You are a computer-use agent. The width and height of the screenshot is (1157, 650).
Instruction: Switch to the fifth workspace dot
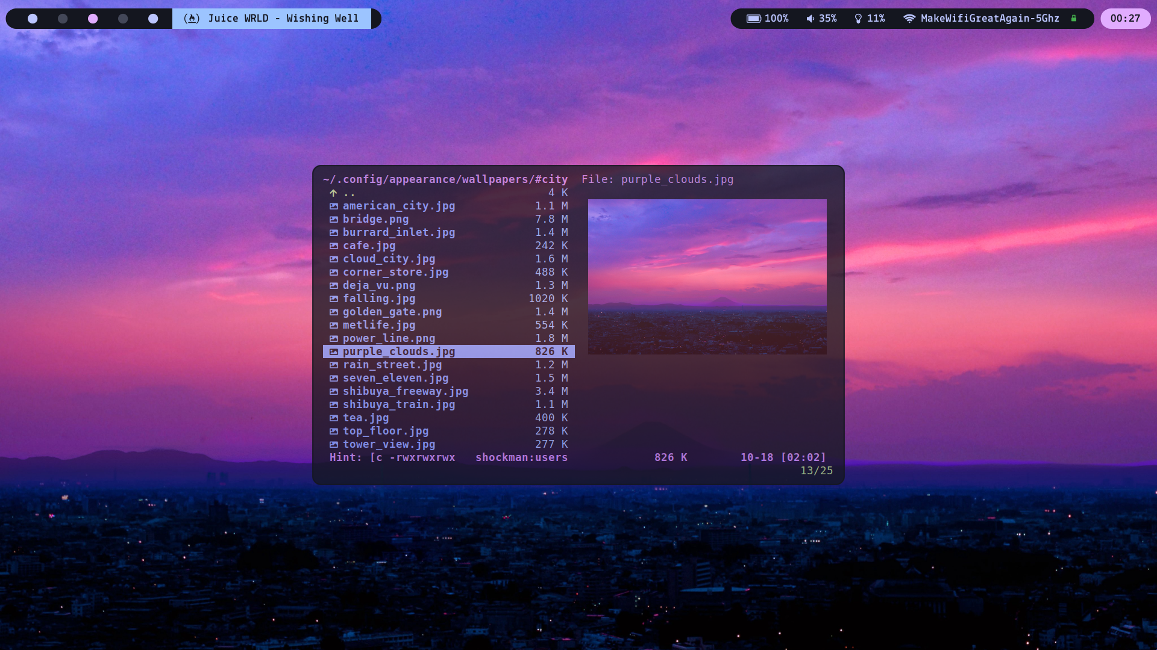[153, 19]
